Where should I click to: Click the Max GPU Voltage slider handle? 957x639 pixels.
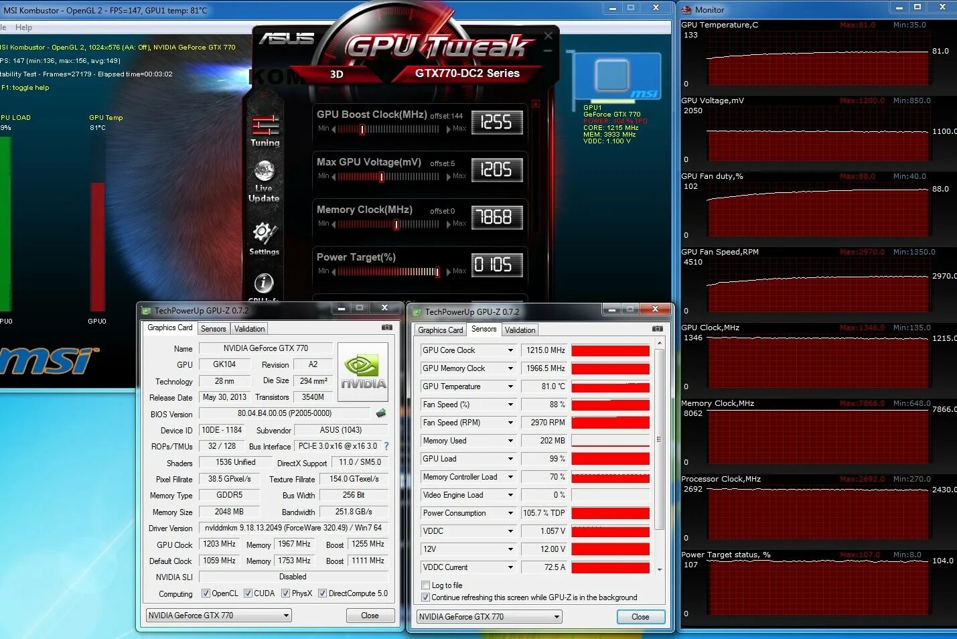point(382,177)
